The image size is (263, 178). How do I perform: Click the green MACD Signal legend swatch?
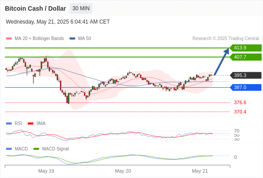36,149
